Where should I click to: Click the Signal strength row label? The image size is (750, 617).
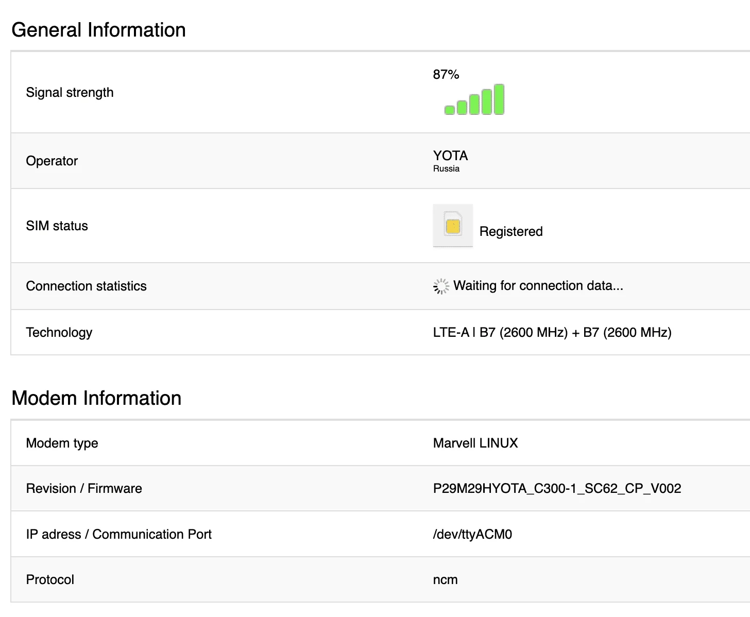(x=70, y=93)
